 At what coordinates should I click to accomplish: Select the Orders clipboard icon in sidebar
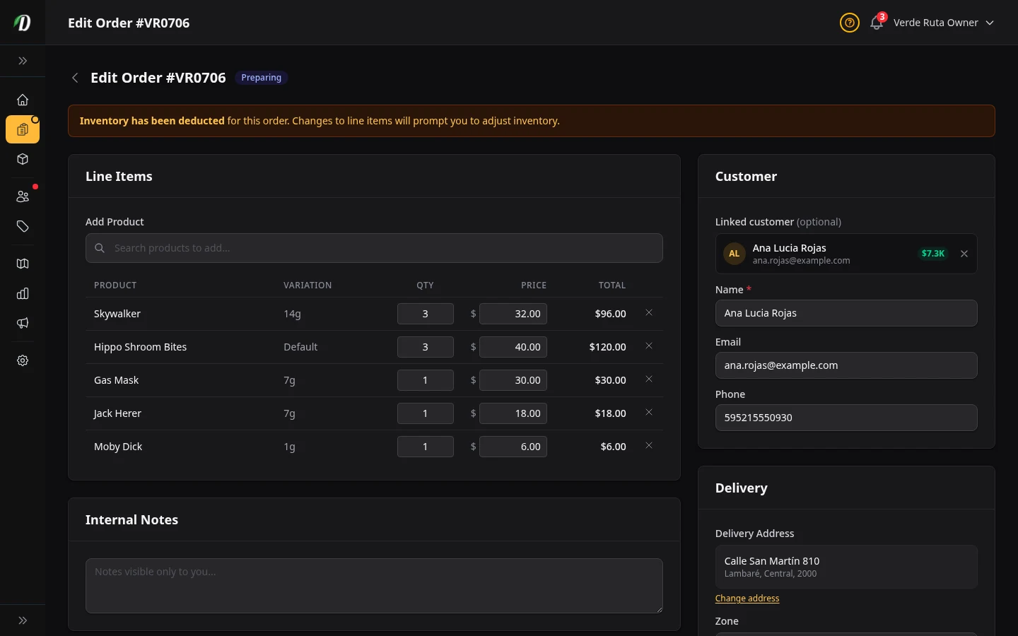23,129
